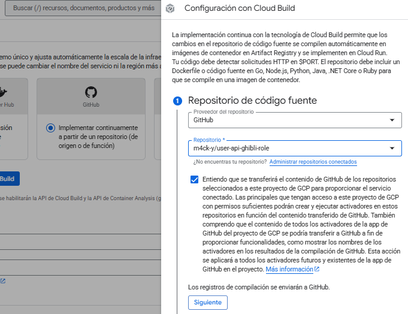Click the Cloud Build logo icon in panel header
Viewport: 408px width, 314px height.
click(170, 8)
